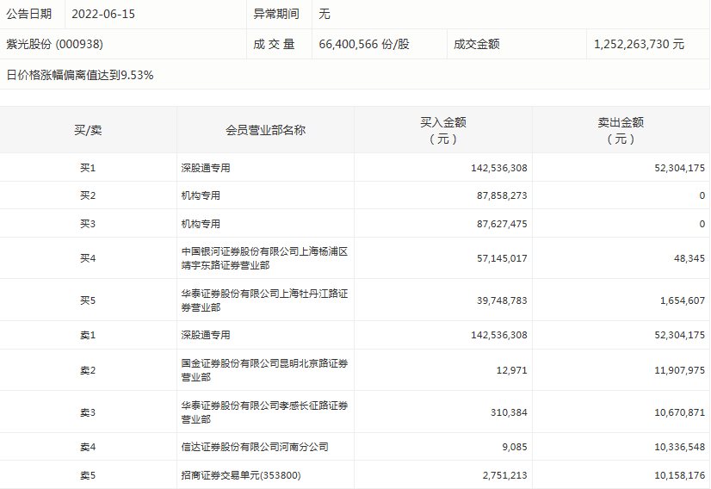Screen dimensions: 711x489
Task: Select the volume value 66,400,566 份/股
Action: tap(364, 44)
